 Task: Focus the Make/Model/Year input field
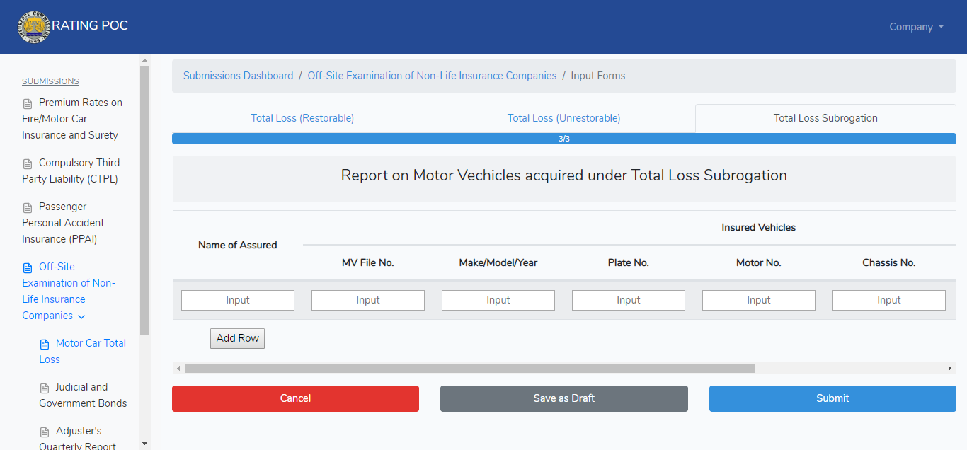point(498,300)
